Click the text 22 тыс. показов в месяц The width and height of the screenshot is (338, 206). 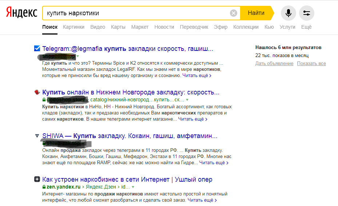pyautogui.click(x=282, y=56)
